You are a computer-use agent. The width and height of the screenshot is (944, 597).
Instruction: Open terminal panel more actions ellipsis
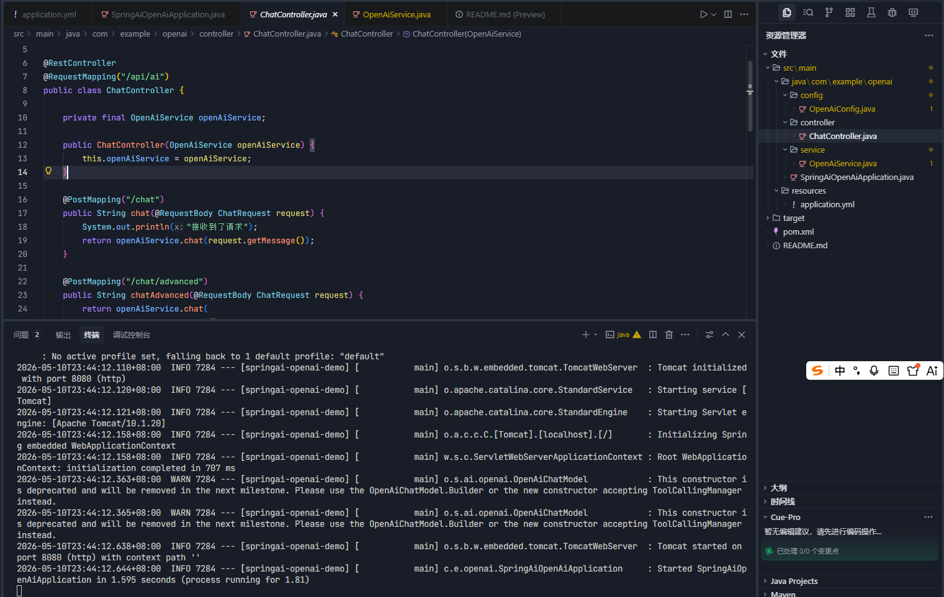point(685,334)
